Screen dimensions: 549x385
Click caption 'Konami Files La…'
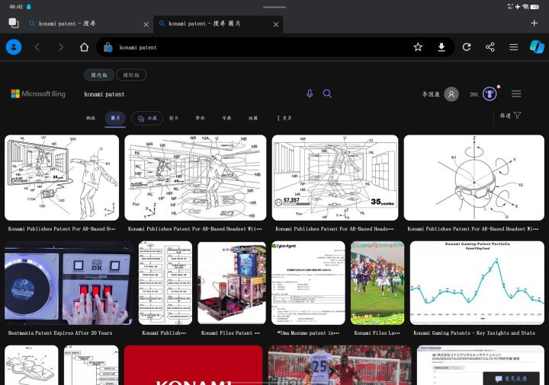click(377, 333)
